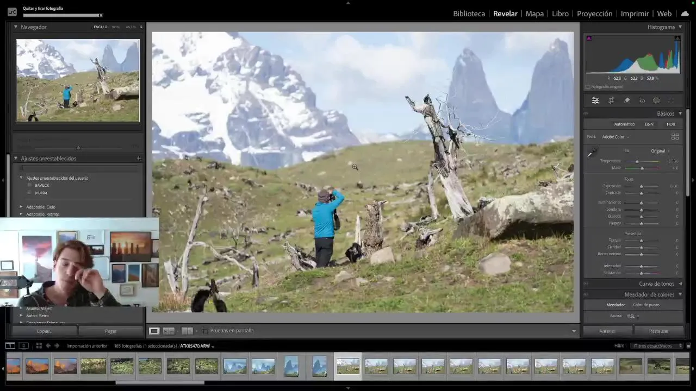Toggle the Básicos panel on/off switch
The image size is (696, 391).
click(x=586, y=113)
